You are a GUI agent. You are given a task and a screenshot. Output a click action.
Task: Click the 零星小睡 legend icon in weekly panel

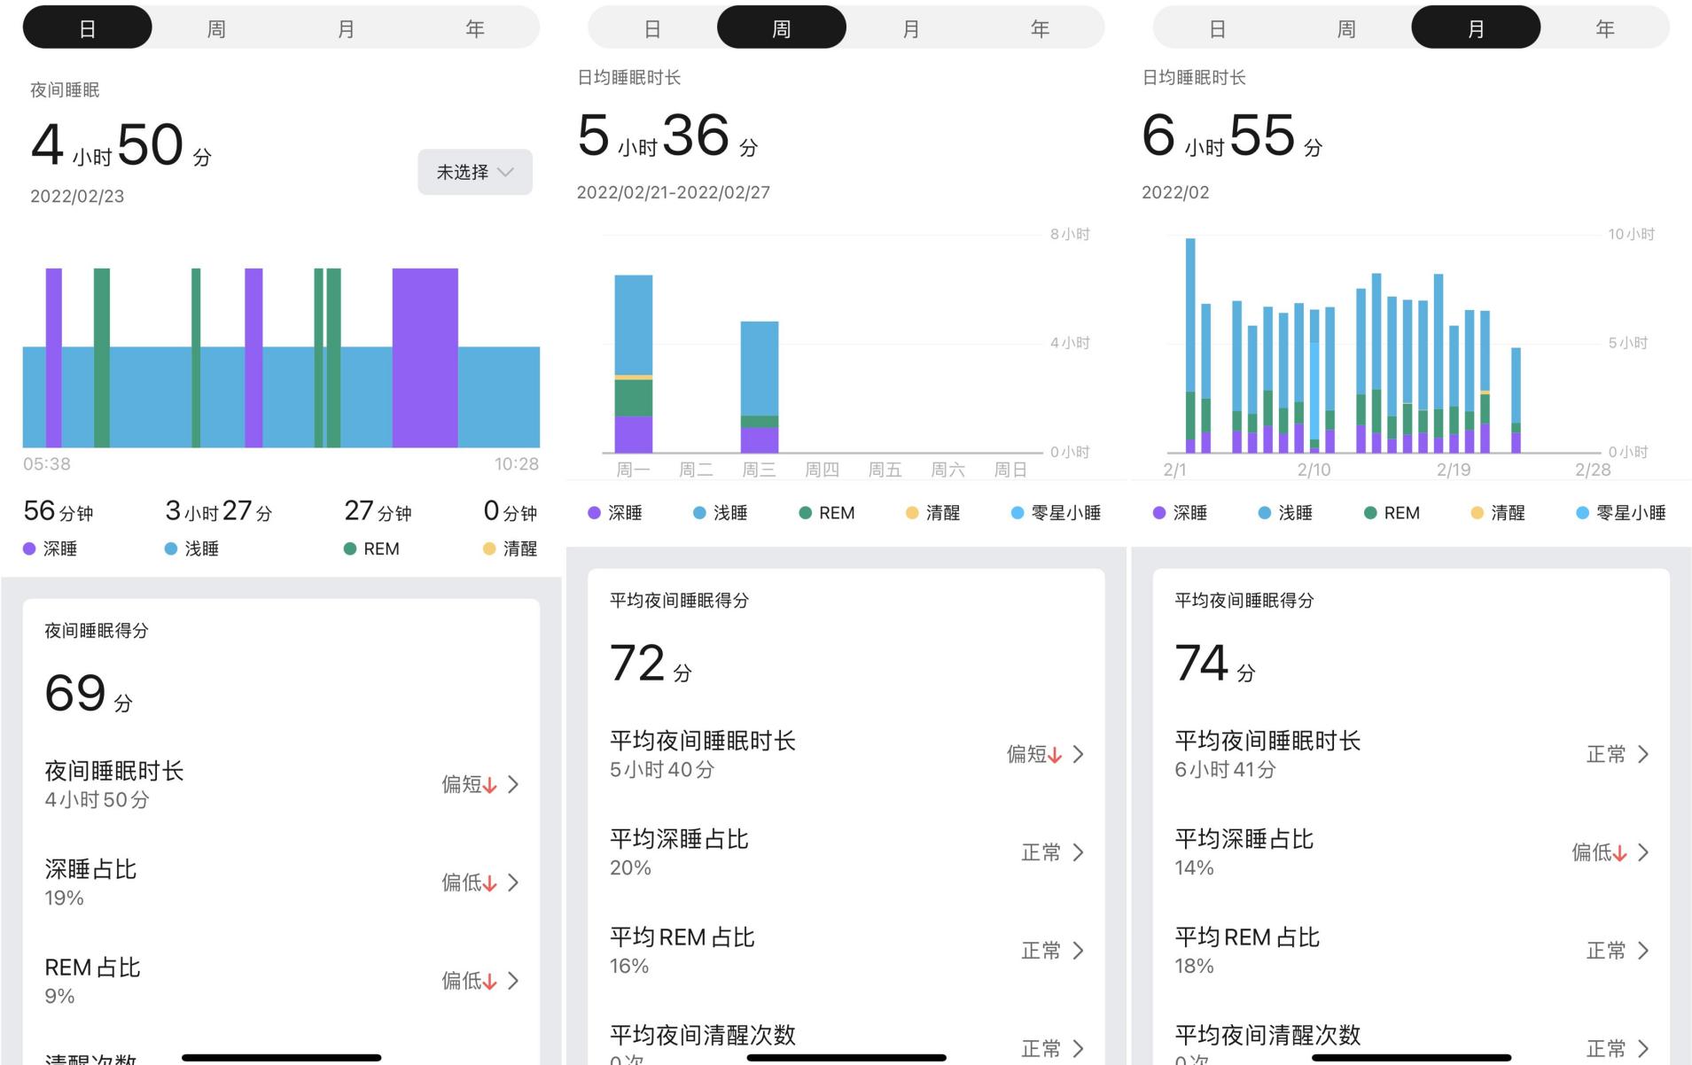[x=1016, y=512]
